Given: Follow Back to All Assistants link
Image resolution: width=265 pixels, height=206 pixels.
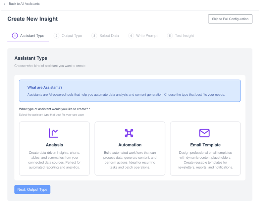Looking at the screenshot, I should click(x=24, y=4).
